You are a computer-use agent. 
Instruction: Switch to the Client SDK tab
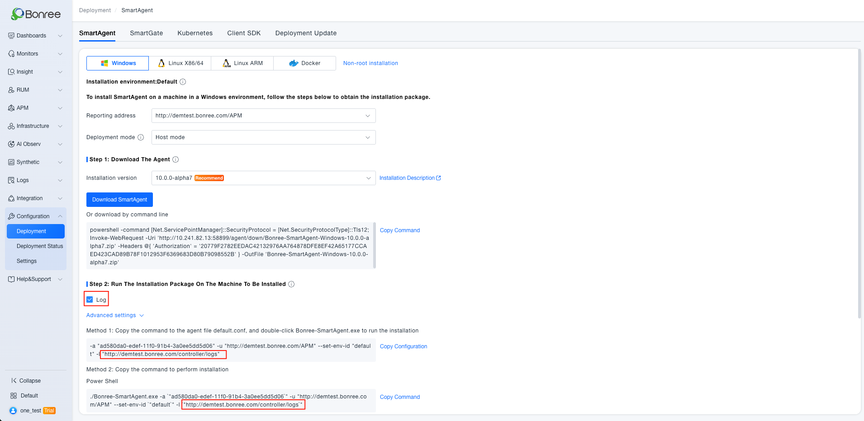pyautogui.click(x=244, y=33)
